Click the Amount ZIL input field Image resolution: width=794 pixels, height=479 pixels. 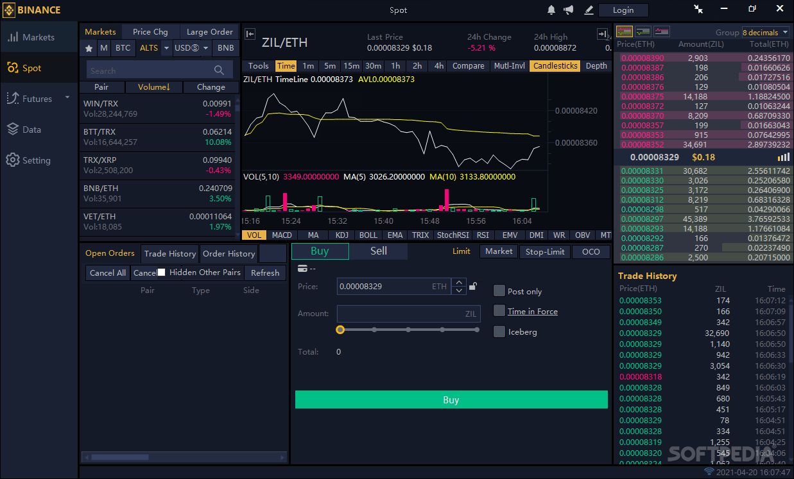pos(408,314)
